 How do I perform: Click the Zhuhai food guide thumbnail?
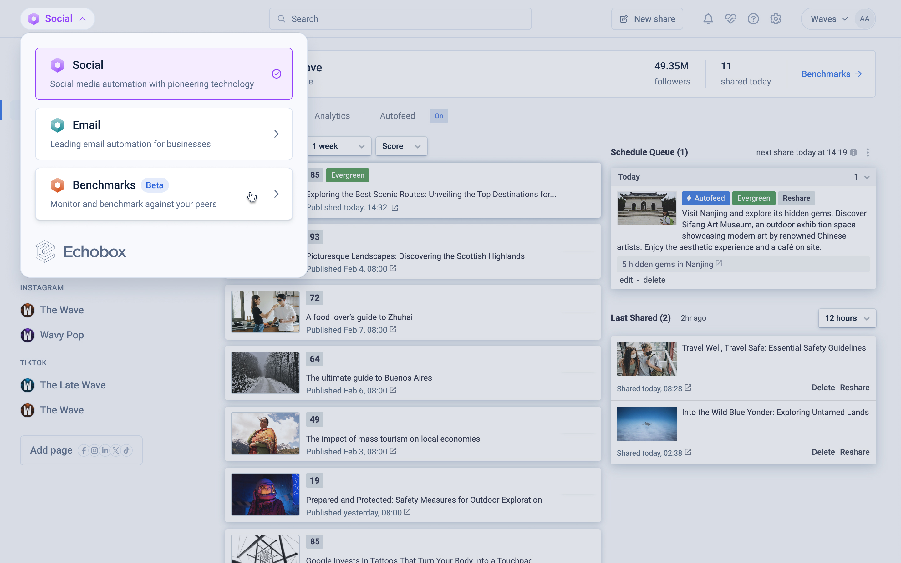click(265, 312)
